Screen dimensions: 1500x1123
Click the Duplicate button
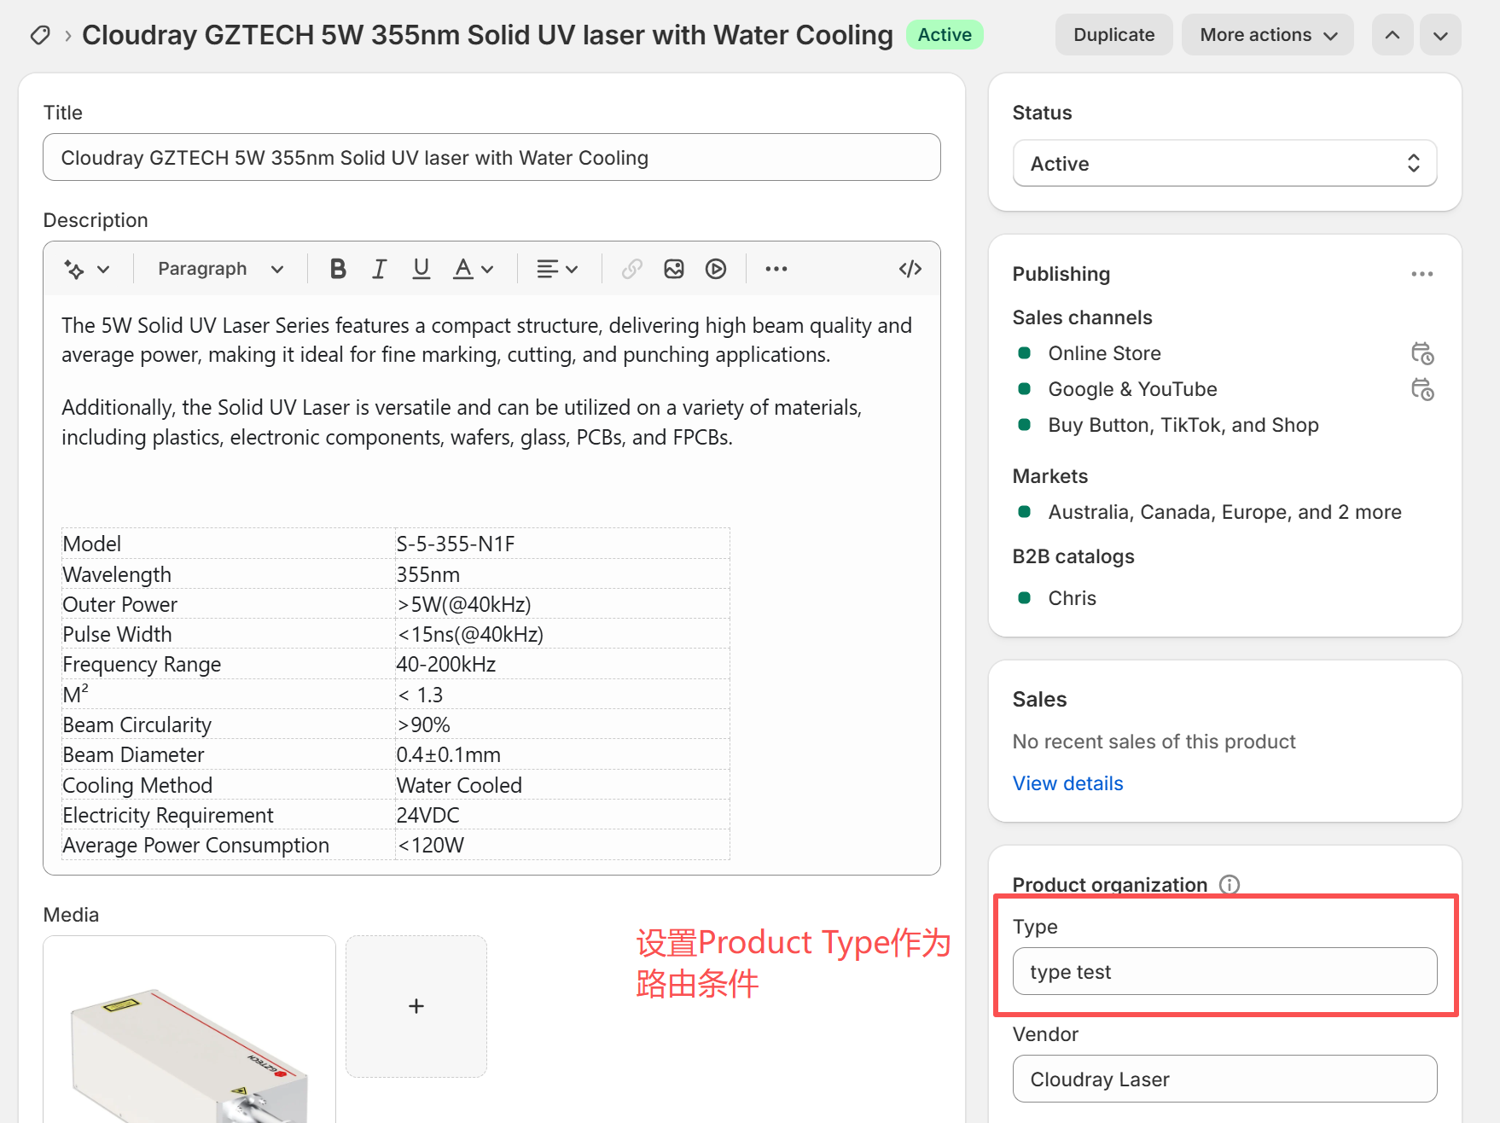pyautogui.click(x=1113, y=35)
